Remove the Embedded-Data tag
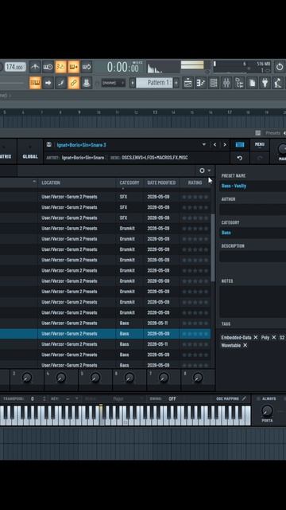 [x=256, y=338]
